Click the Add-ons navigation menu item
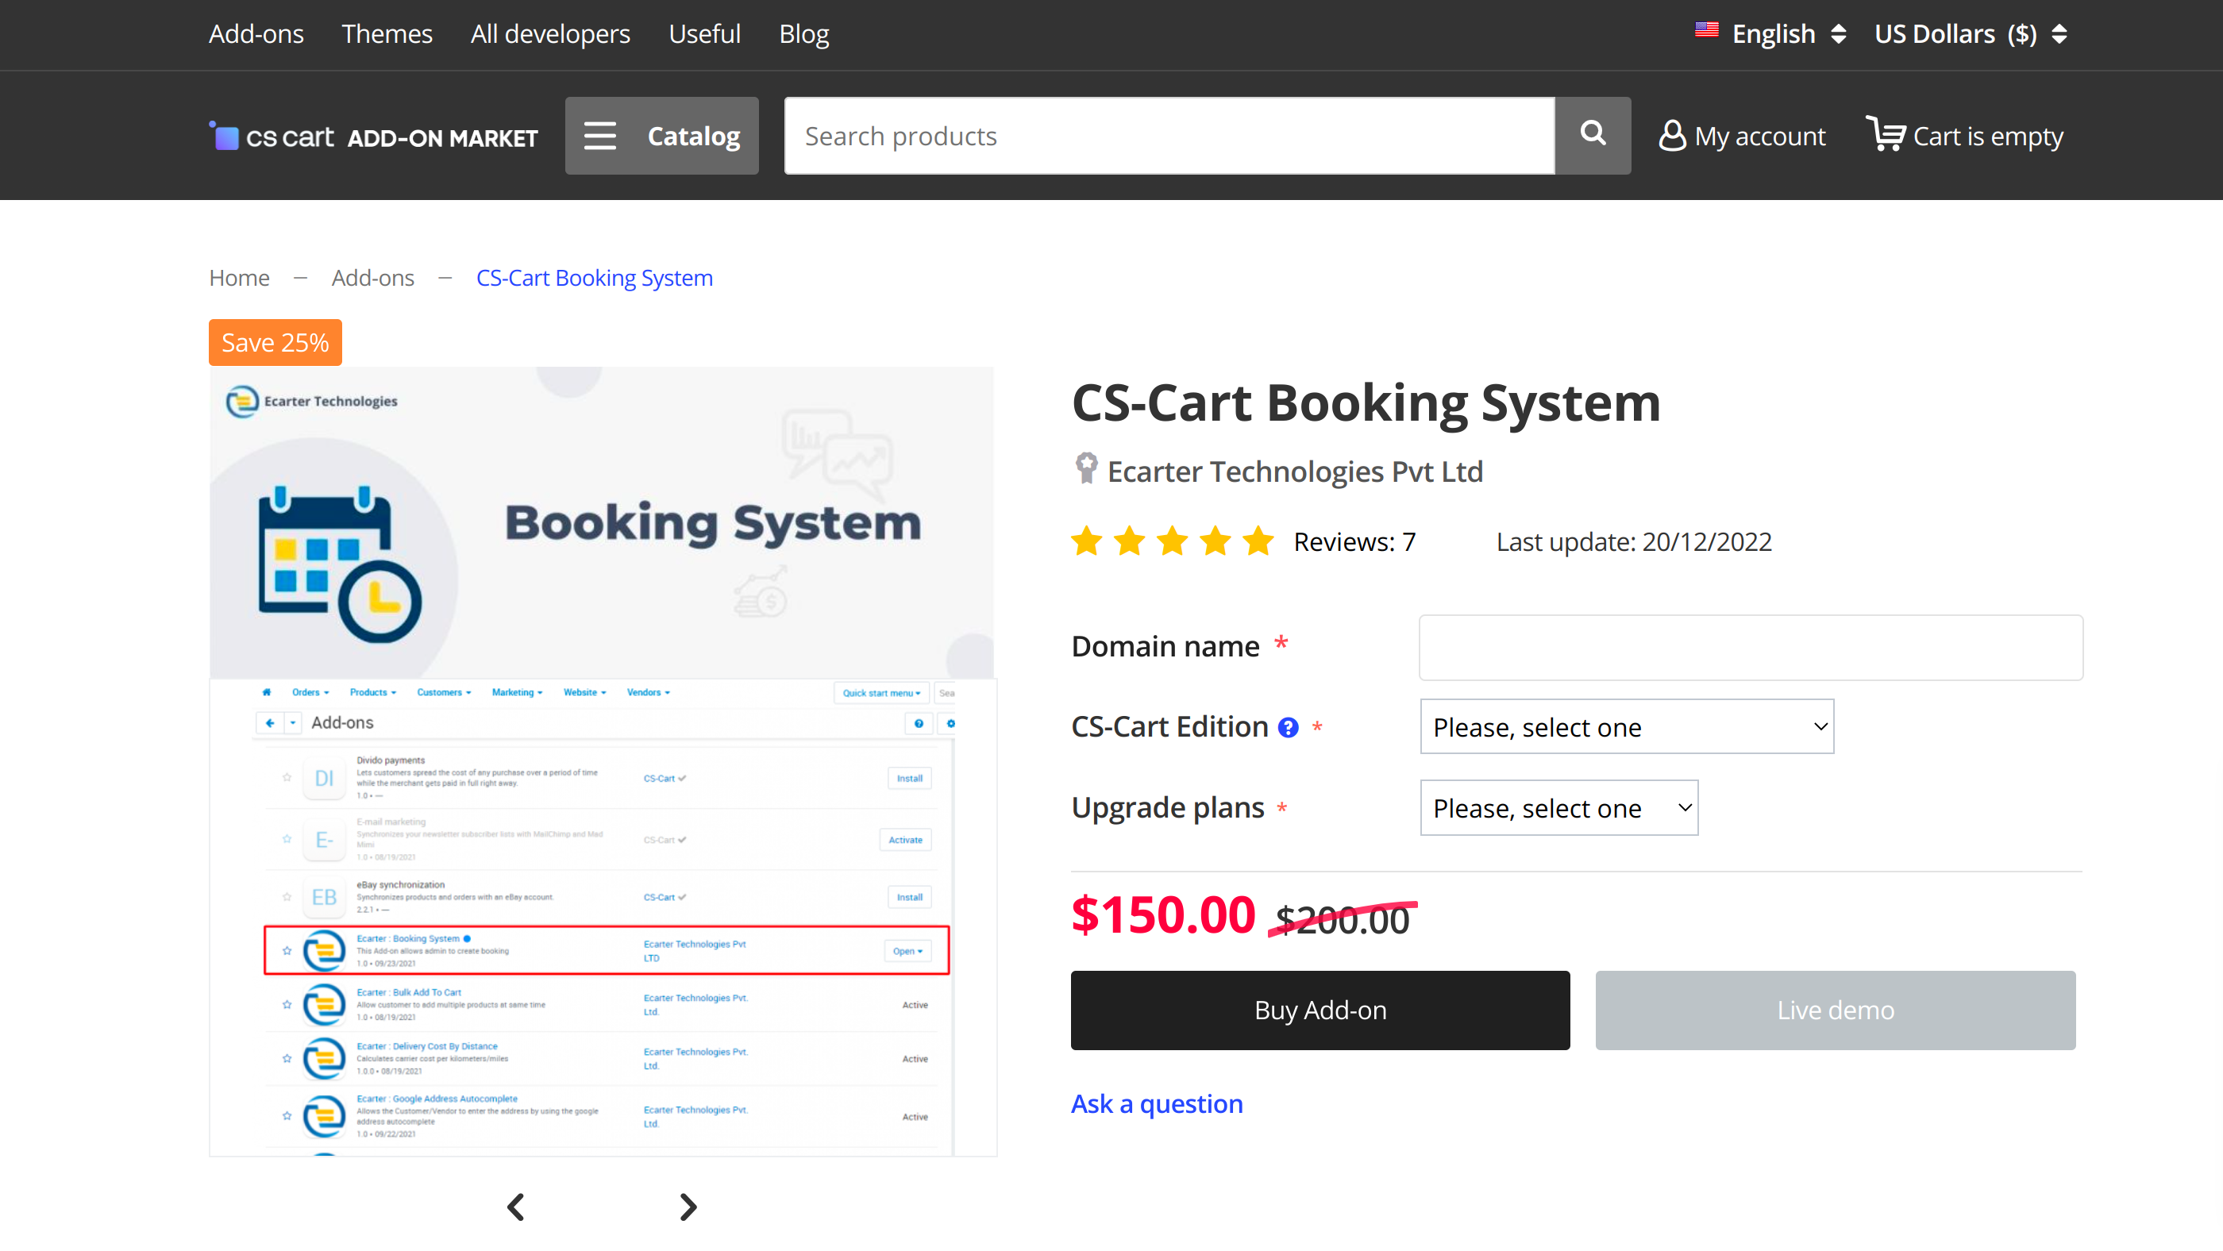Viewport: 2223px width, 1251px height. coord(255,33)
